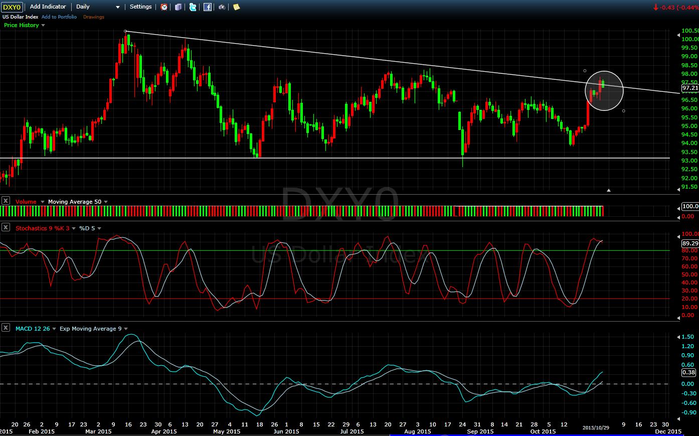Select the trendline anchor point at the March peak

[125, 31]
